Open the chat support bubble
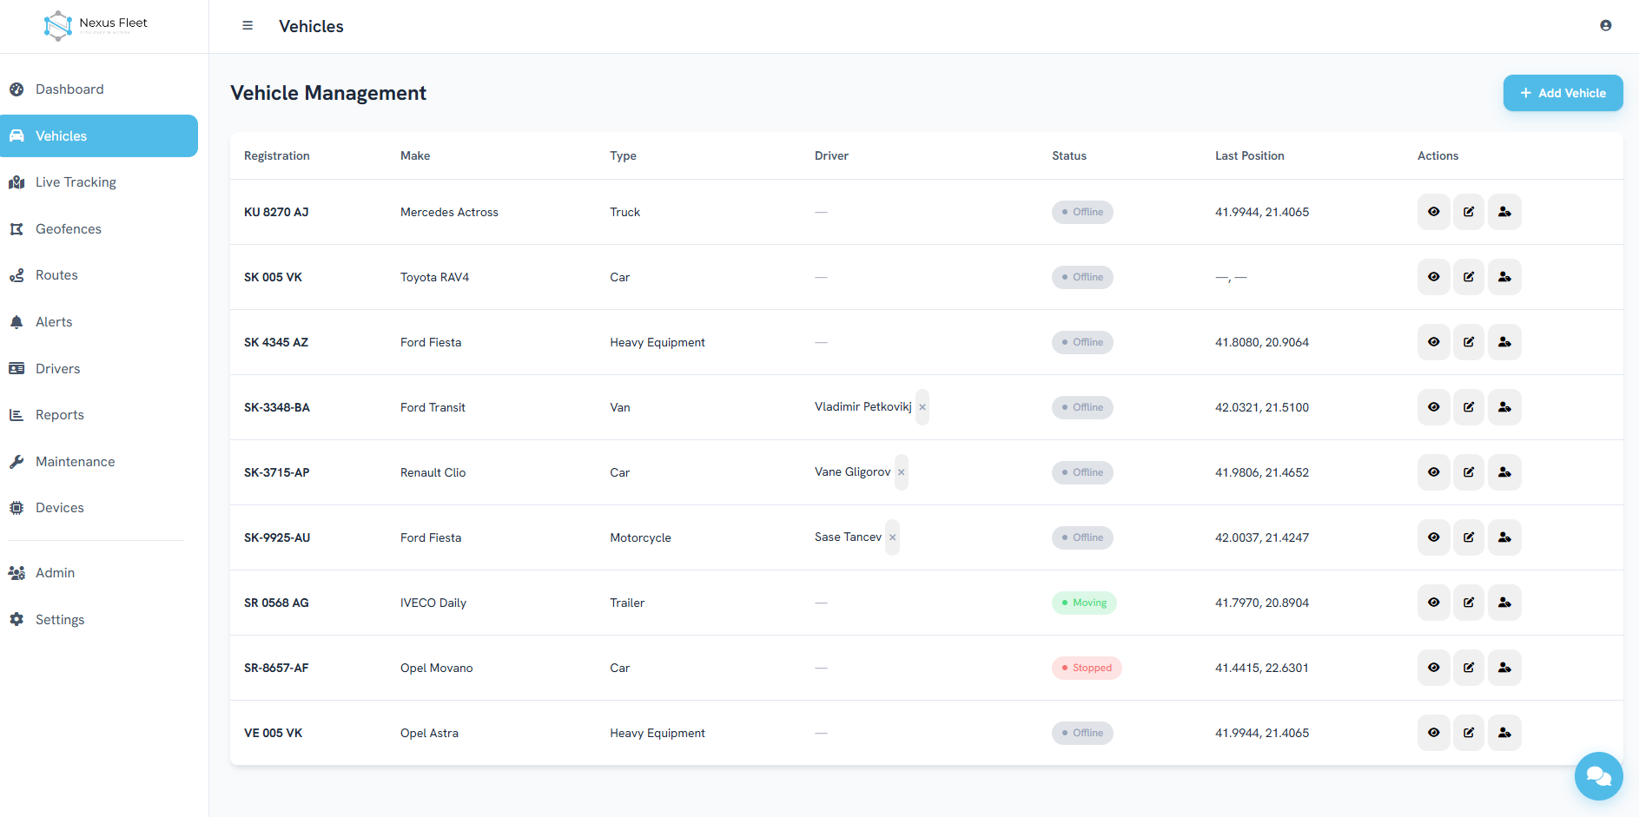This screenshot has width=1639, height=817. tap(1598, 776)
